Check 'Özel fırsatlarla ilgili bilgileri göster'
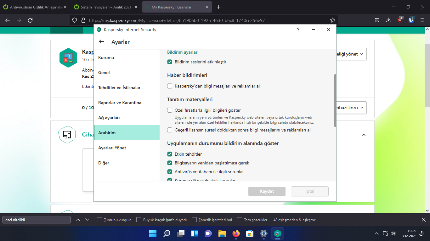This screenshot has height=241, width=430. [x=170, y=110]
